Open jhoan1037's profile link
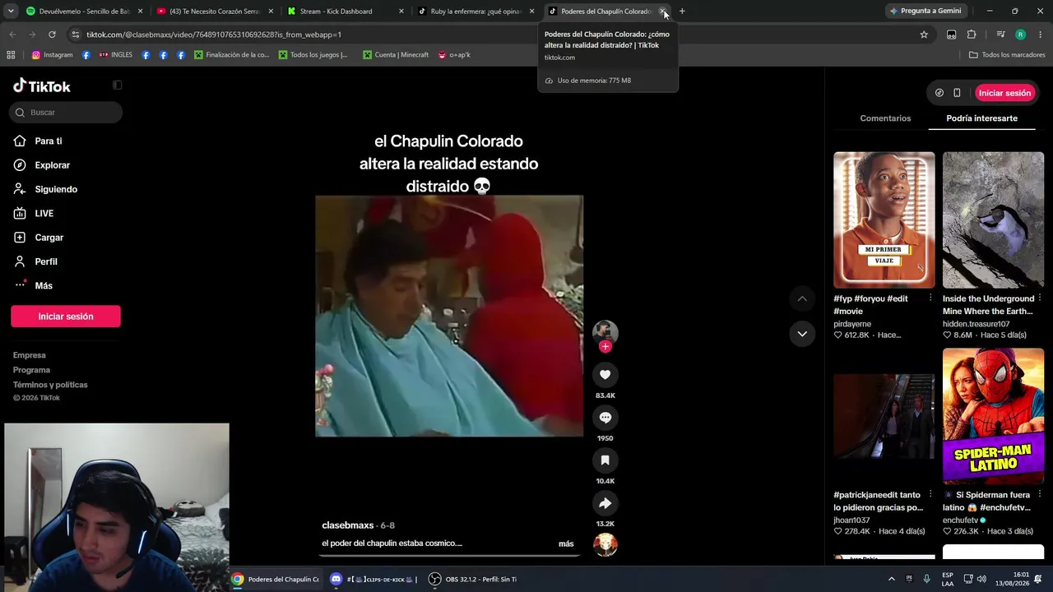Image resolution: width=1053 pixels, height=592 pixels. coord(851,520)
